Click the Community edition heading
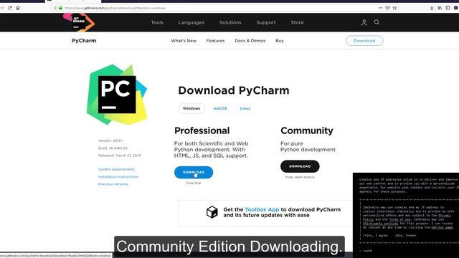The image size is (459, 258). (x=307, y=130)
